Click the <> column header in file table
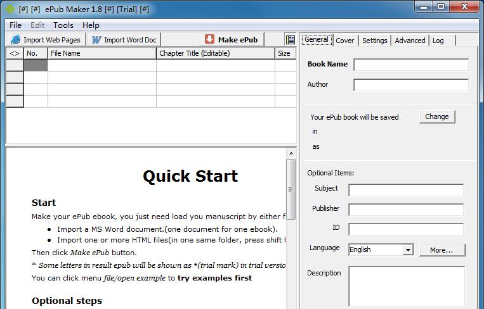Viewport: 484px width, 309px height. point(15,53)
